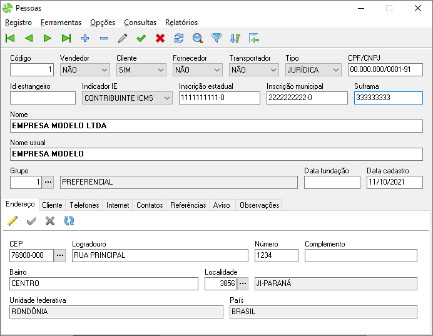Click the refresh icon in address tab
Image resolution: width=433 pixels, height=336 pixels.
[x=69, y=221]
